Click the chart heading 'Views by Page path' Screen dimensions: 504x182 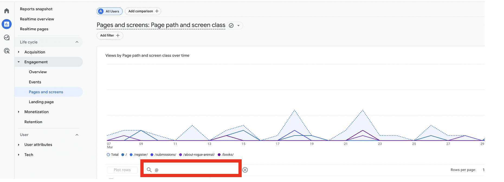click(147, 55)
